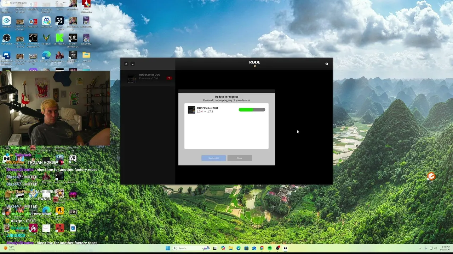Click the disabled Update All button
Viewport: 453px width, 254px height.
(213, 158)
